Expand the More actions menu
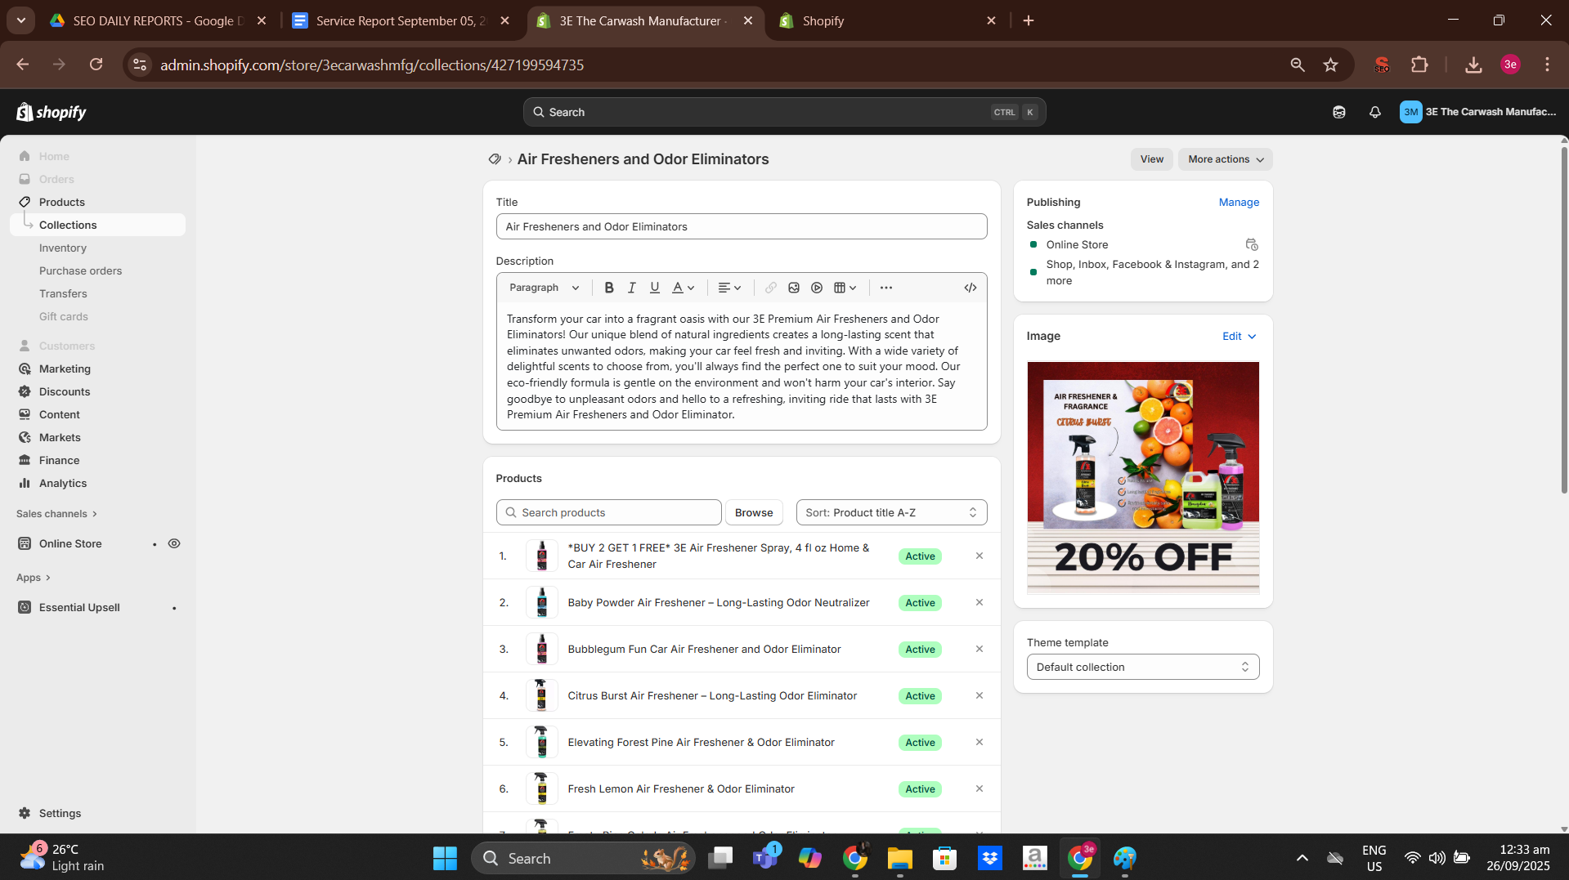 (x=1225, y=159)
